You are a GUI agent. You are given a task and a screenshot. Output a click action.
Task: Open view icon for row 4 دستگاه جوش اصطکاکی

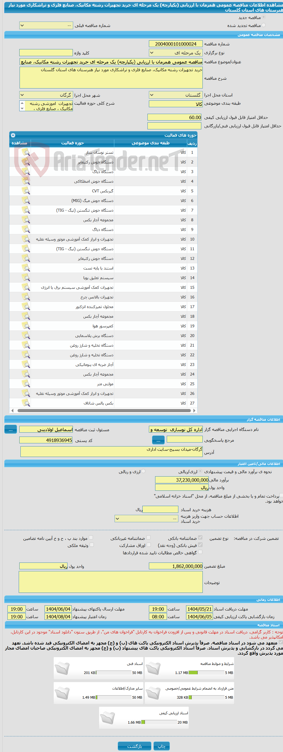26,181
